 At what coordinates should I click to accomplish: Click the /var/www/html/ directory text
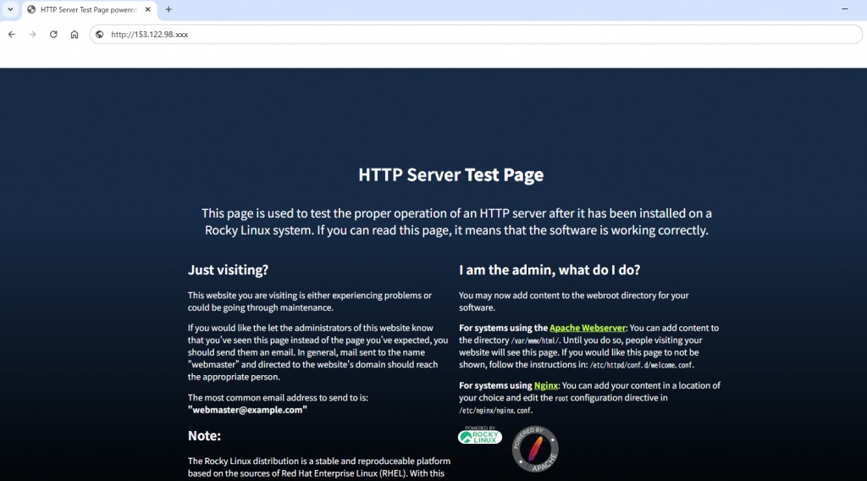(535, 340)
